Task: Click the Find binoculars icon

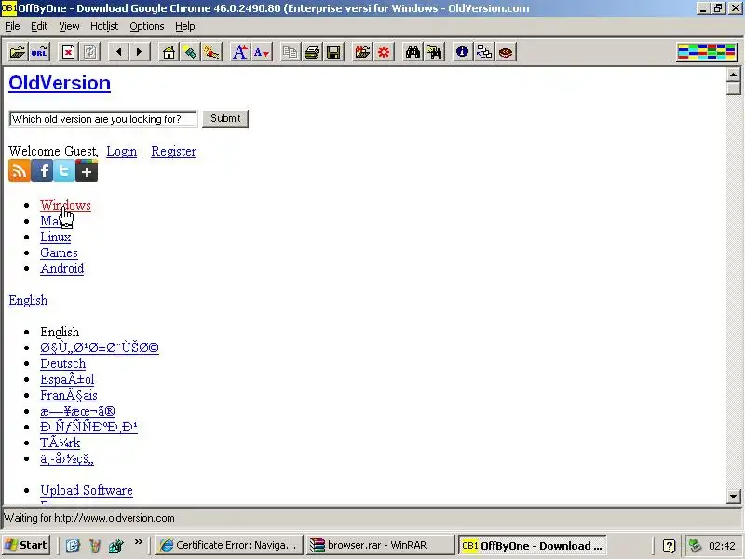Action: tap(413, 51)
